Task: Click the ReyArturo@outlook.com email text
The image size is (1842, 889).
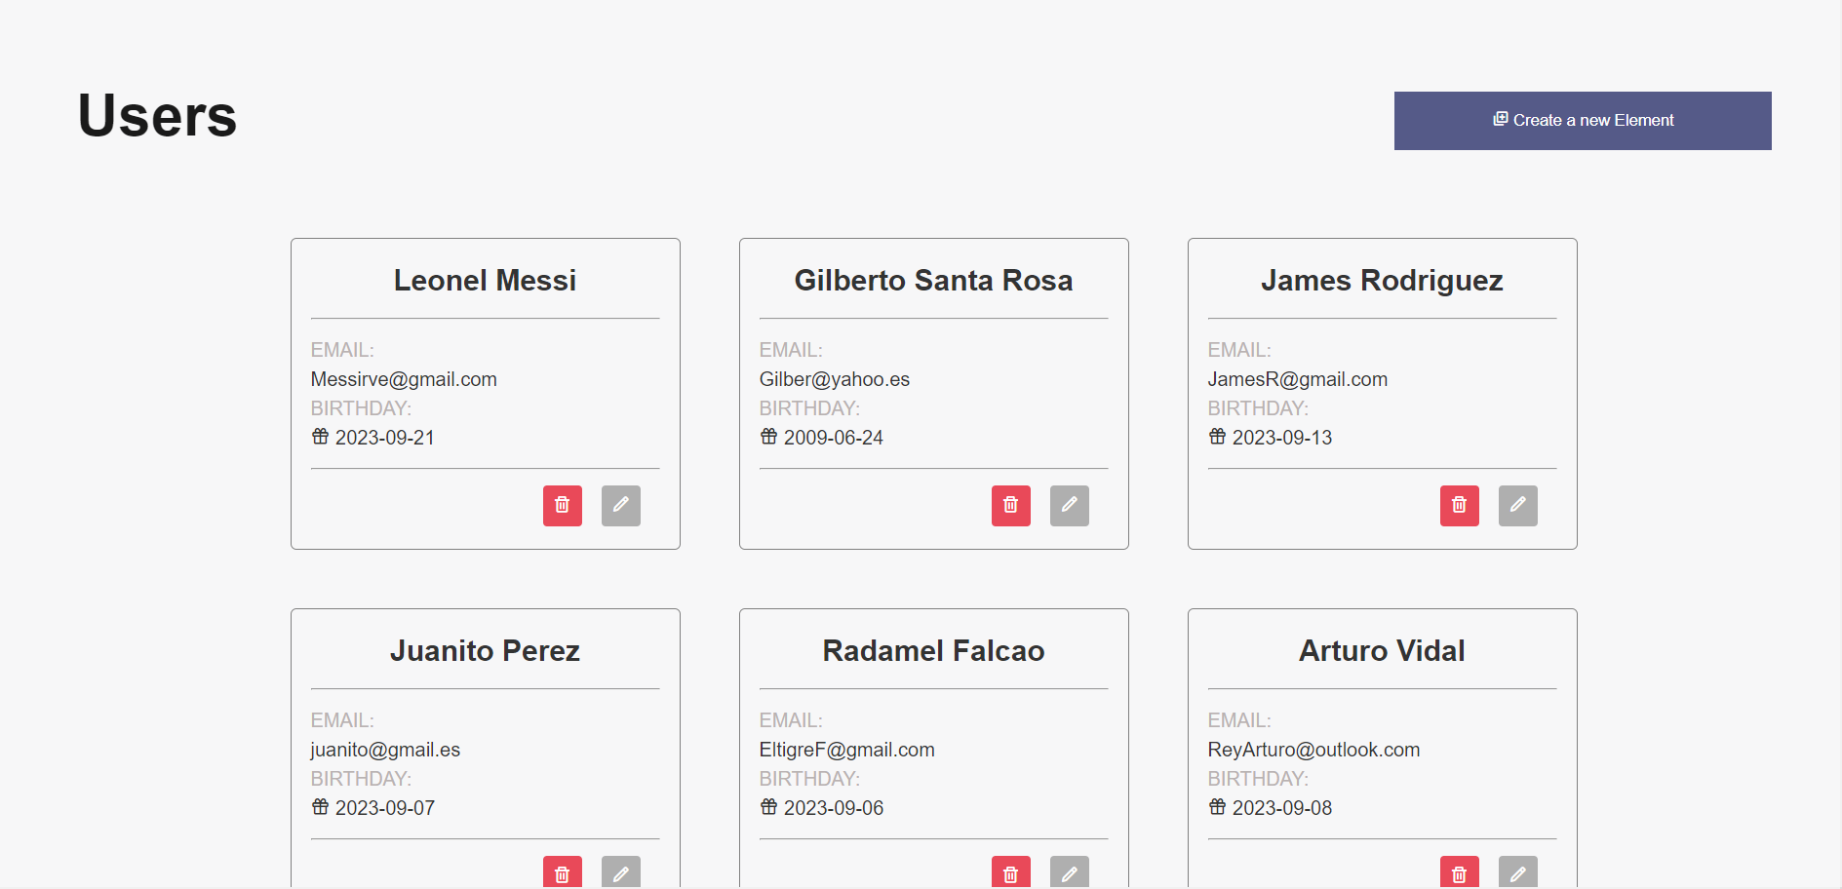Action: coord(1313,750)
